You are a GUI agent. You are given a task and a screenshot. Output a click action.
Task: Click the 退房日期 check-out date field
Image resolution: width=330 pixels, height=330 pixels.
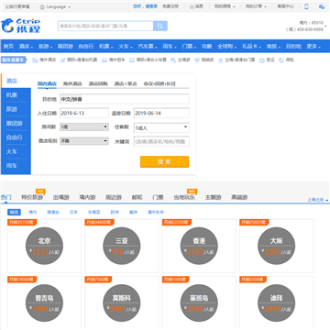point(161,113)
